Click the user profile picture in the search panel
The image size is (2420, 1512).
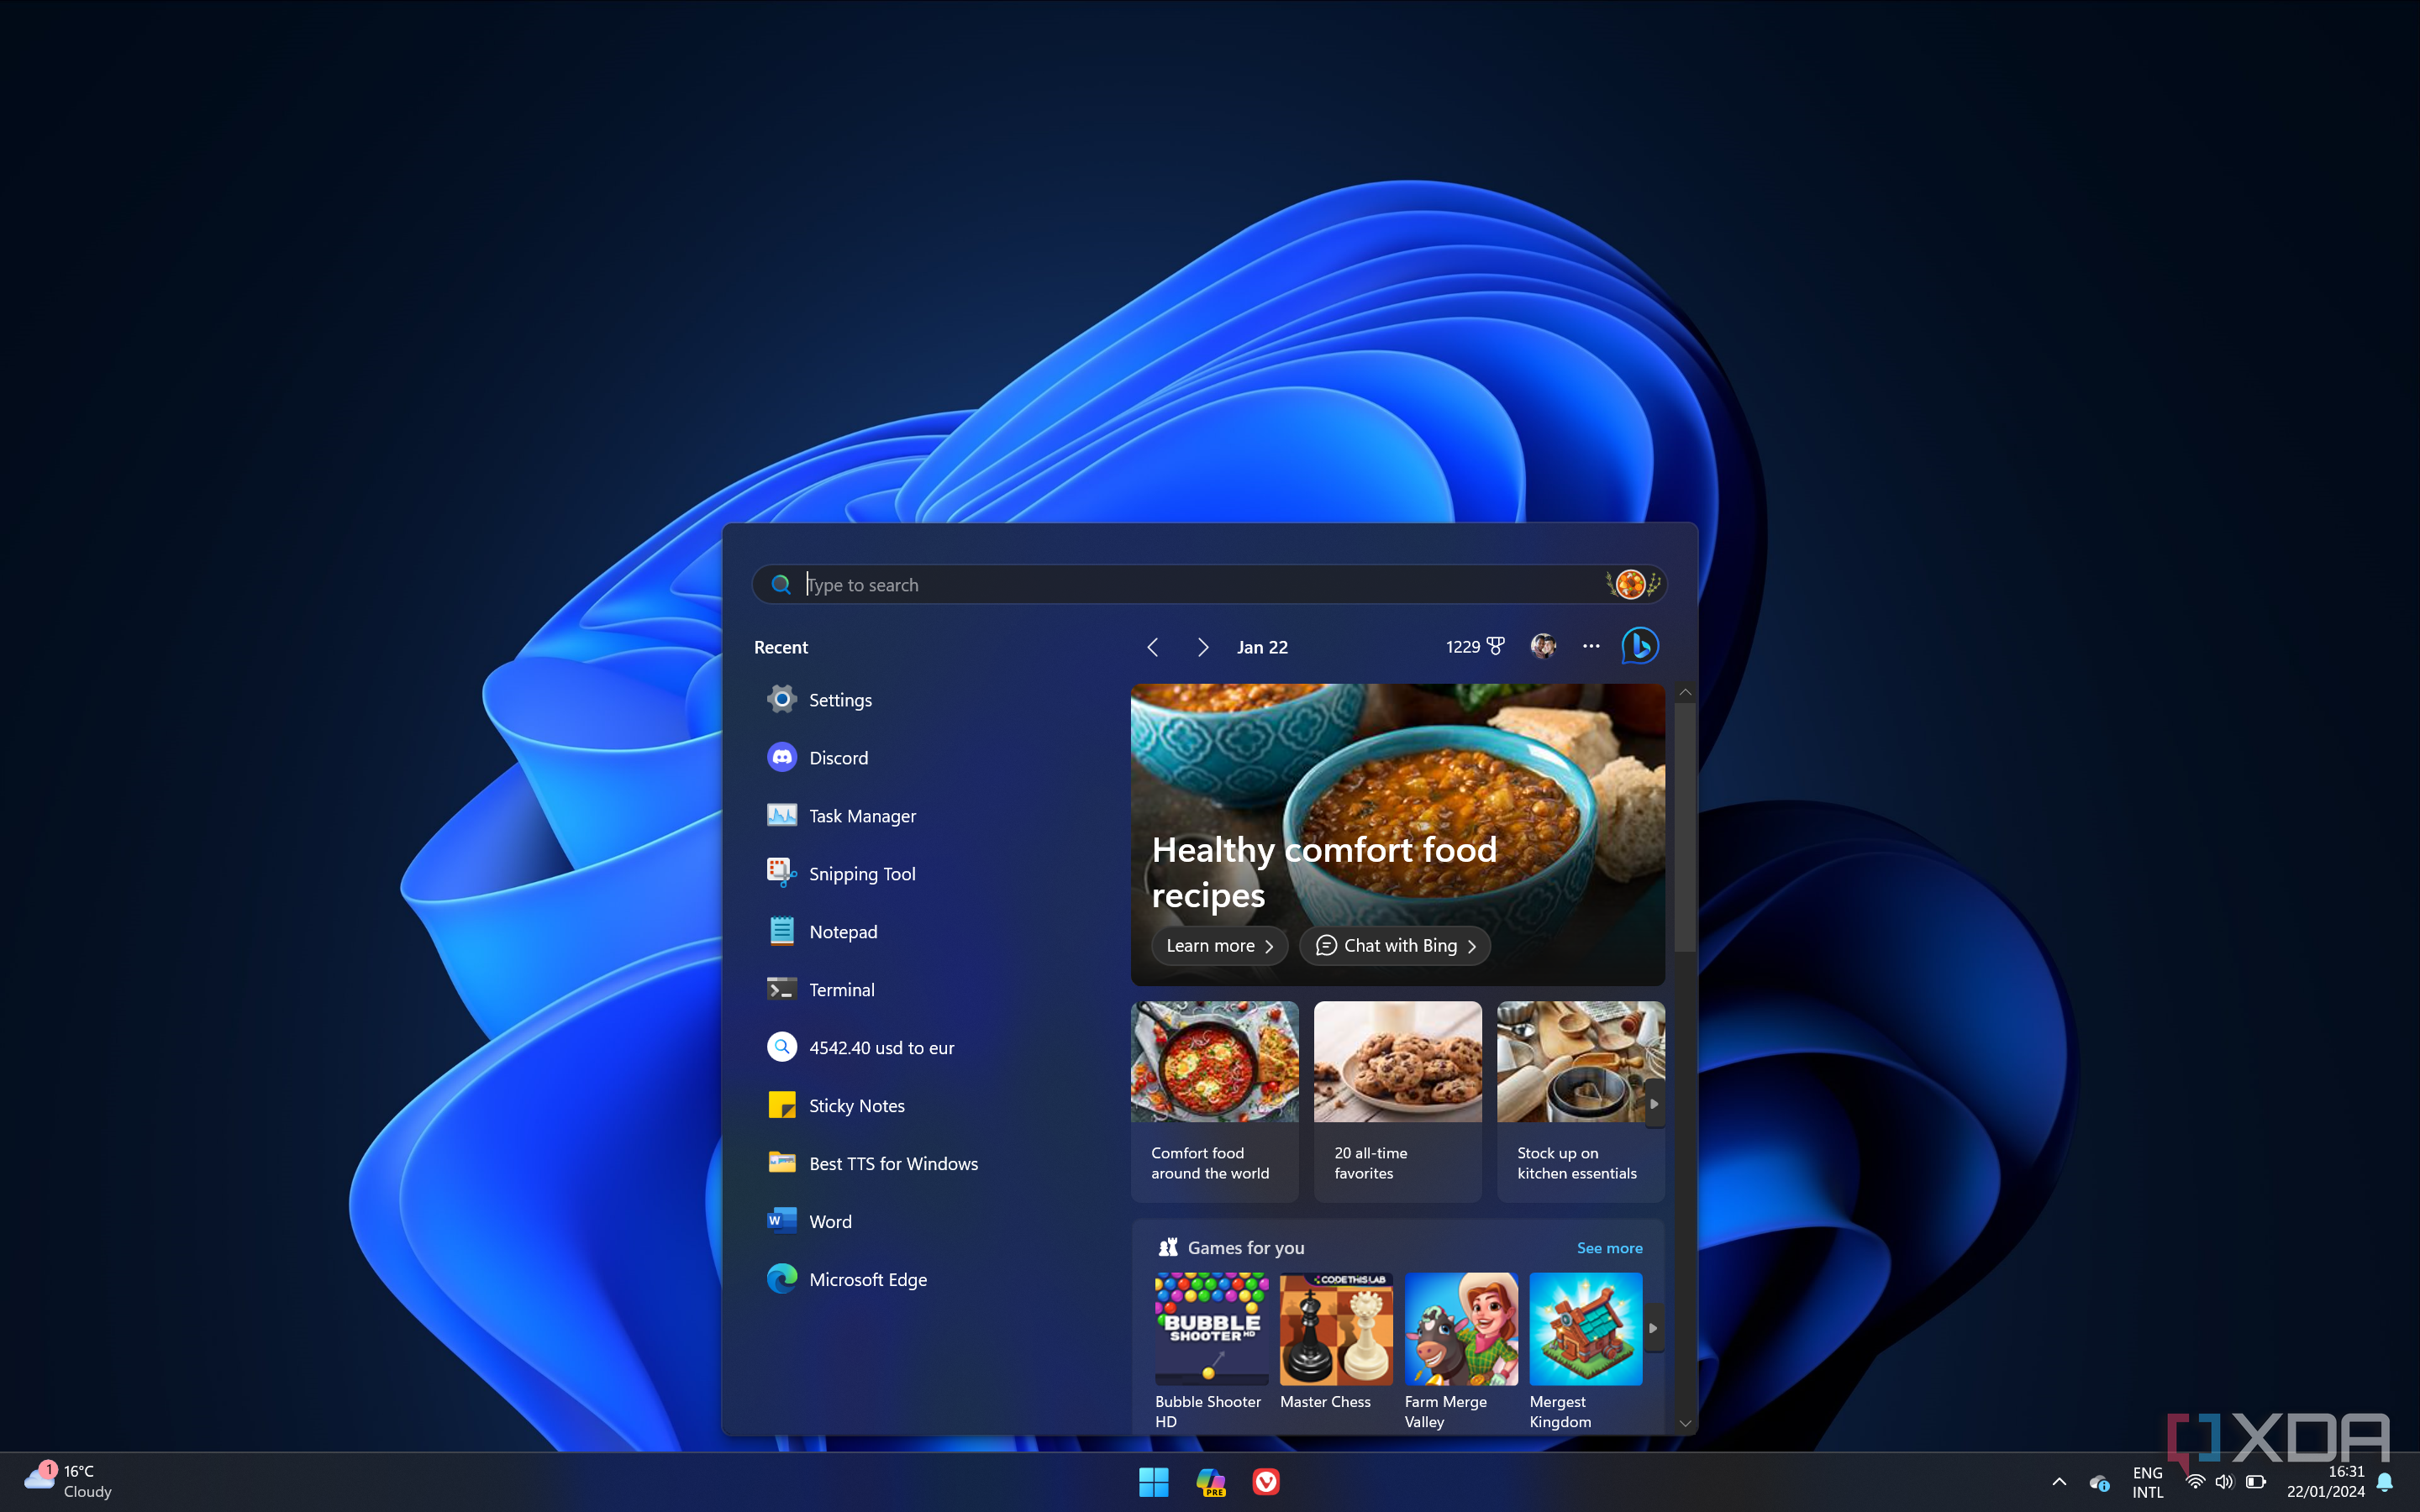coord(1543,646)
